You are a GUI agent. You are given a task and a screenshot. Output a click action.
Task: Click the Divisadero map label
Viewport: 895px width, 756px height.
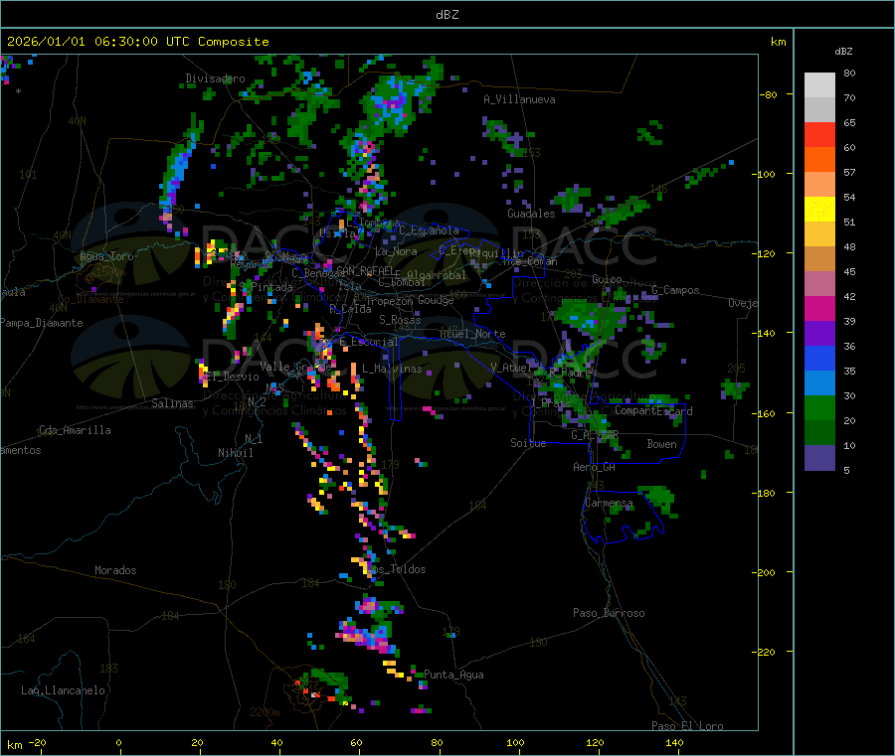(x=215, y=78)
